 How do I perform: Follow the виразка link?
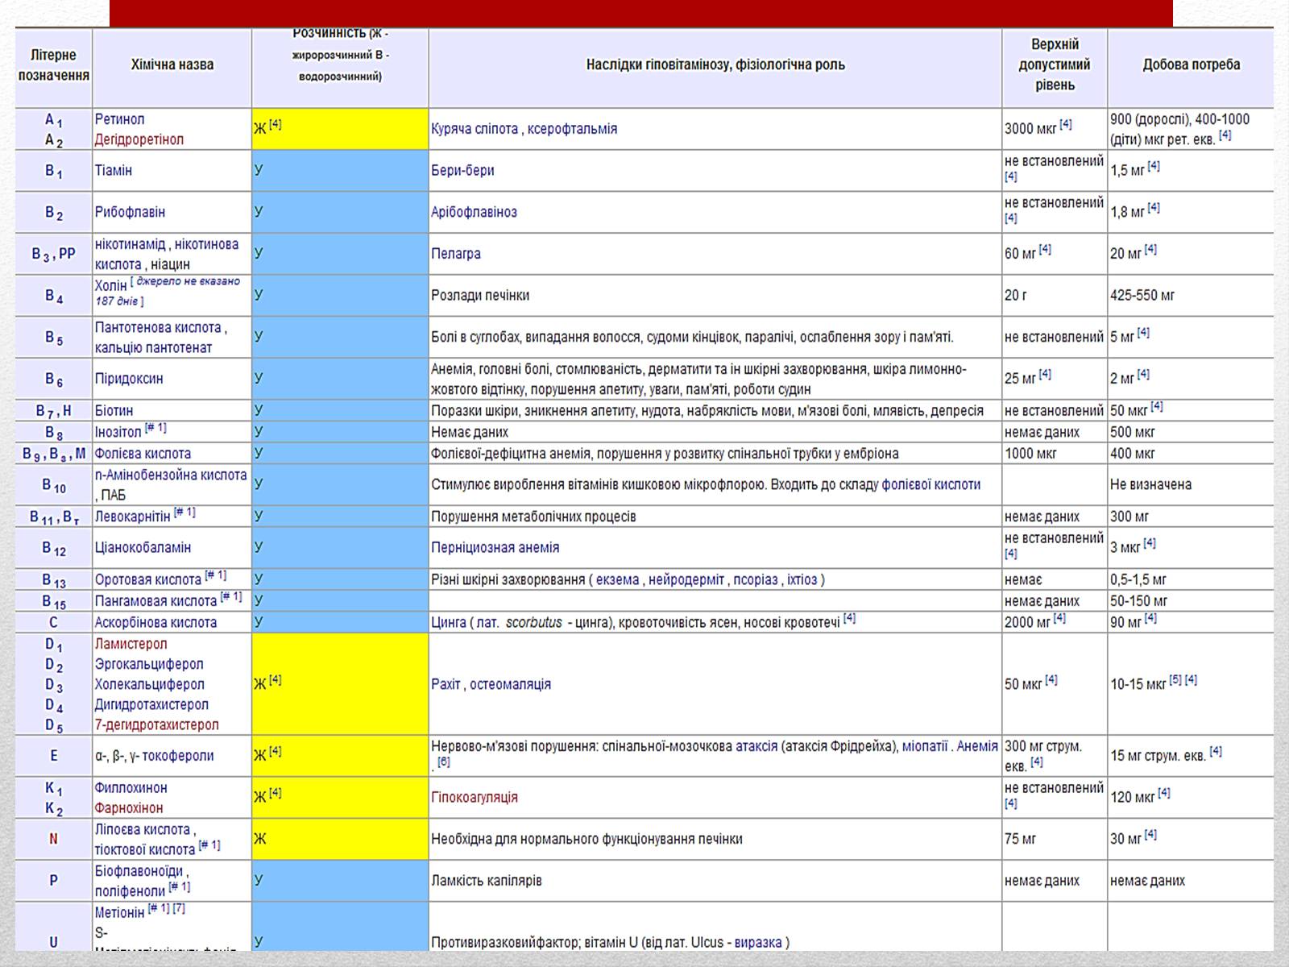[758, 943]
